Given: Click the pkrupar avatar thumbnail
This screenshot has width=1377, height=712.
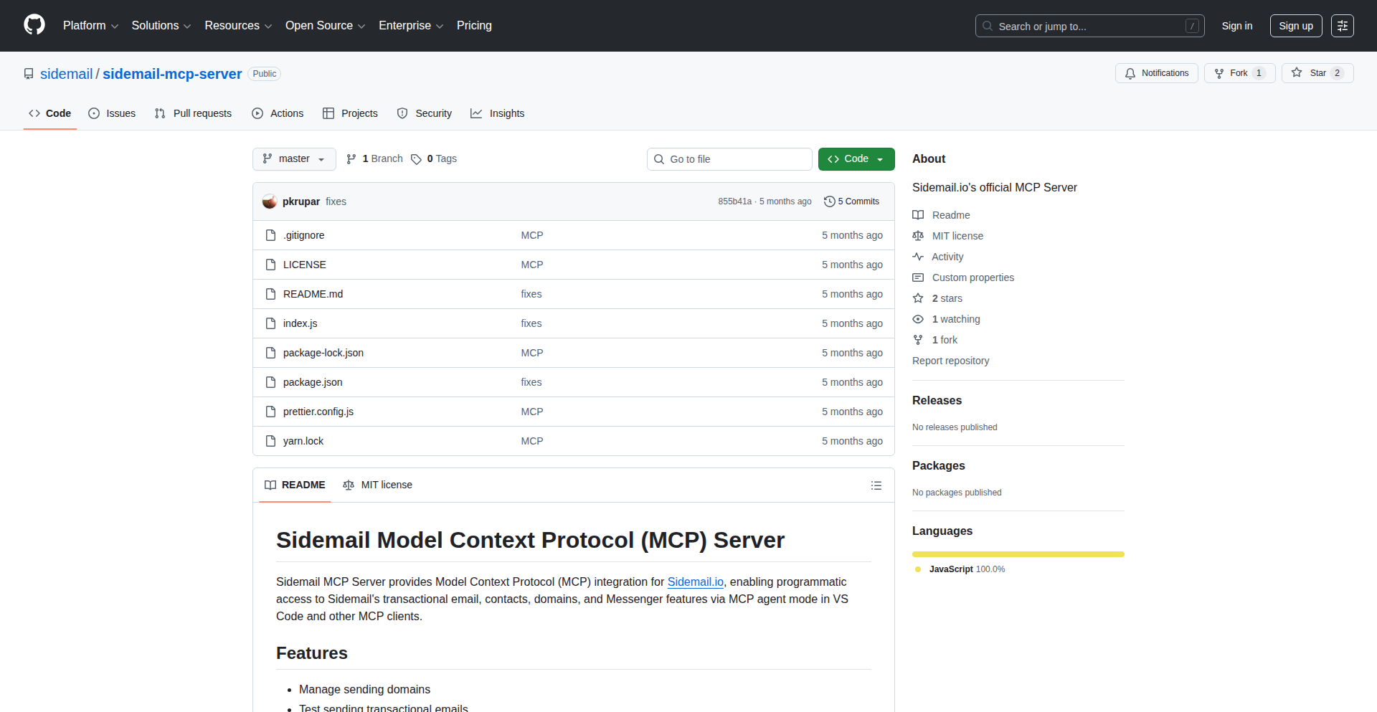Looking at the screenshot, I should [x=270, y=201].
